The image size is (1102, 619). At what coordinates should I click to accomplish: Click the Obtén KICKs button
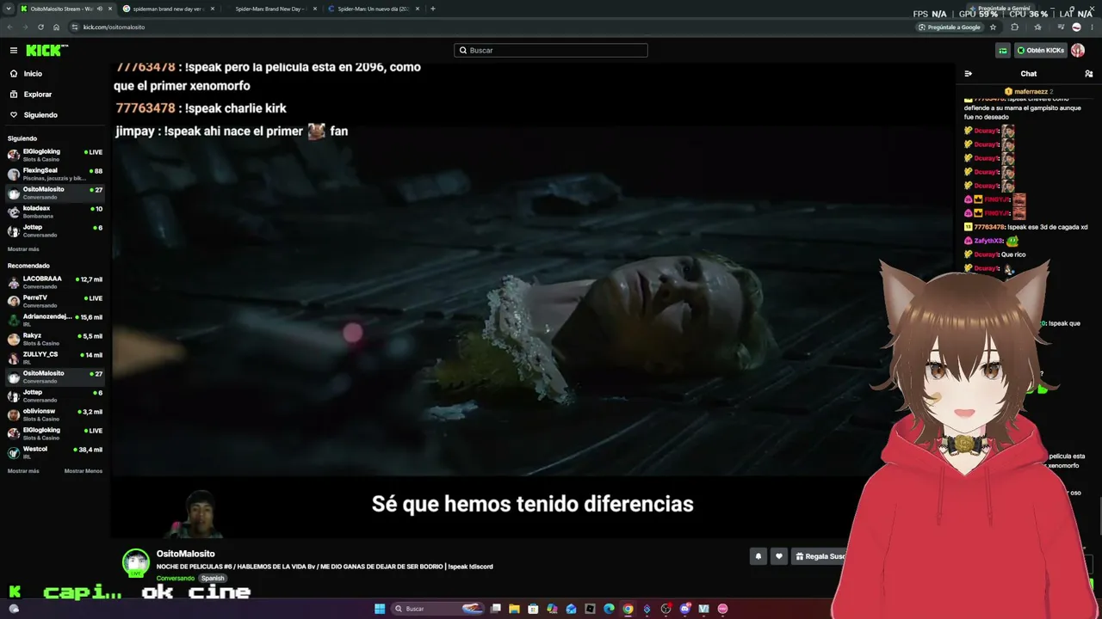coord(1041,51)
